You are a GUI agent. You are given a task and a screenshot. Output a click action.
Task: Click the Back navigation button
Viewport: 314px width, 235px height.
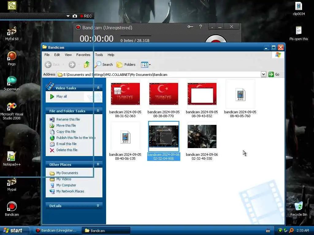click(52, 65)
